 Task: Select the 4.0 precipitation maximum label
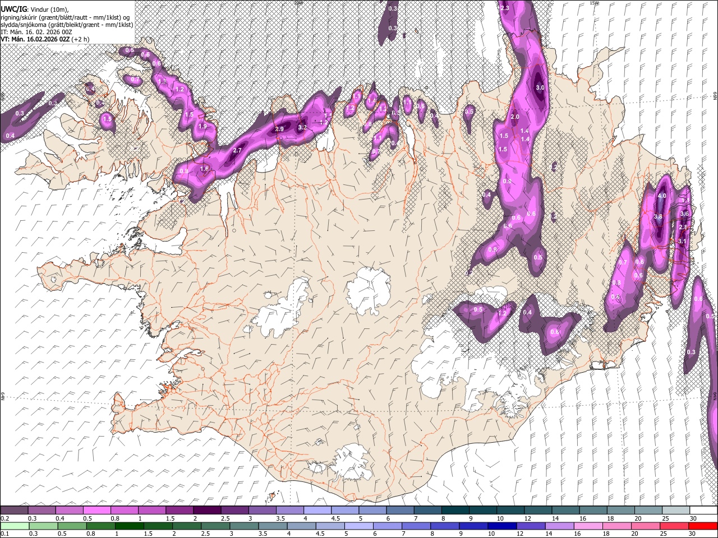662,196
